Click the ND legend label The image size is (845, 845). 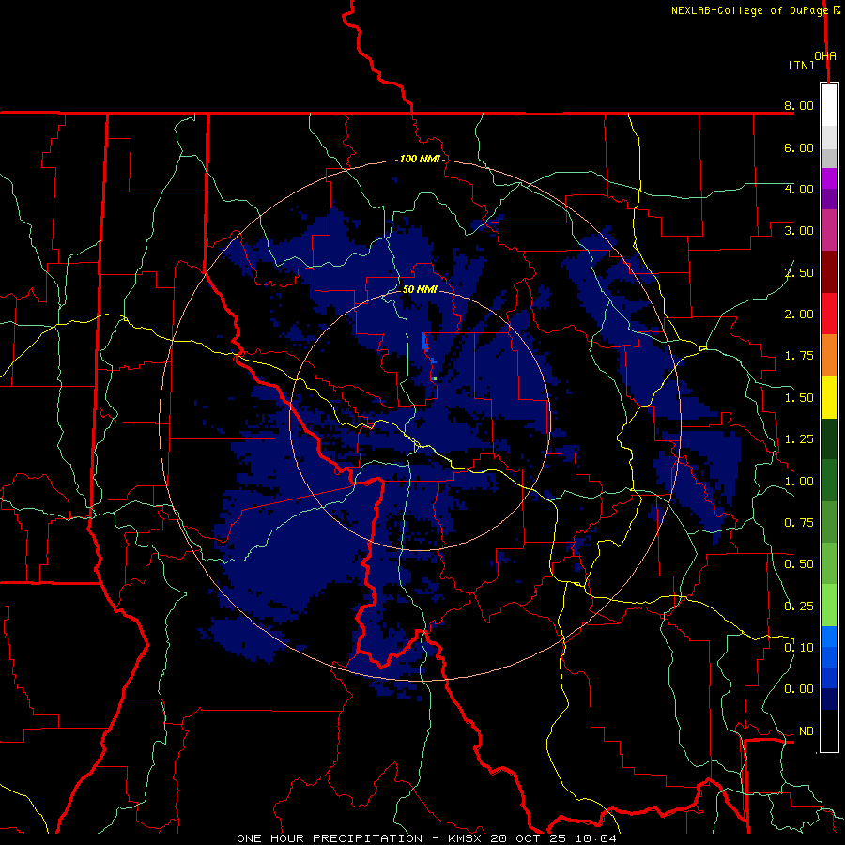point(807,731)
